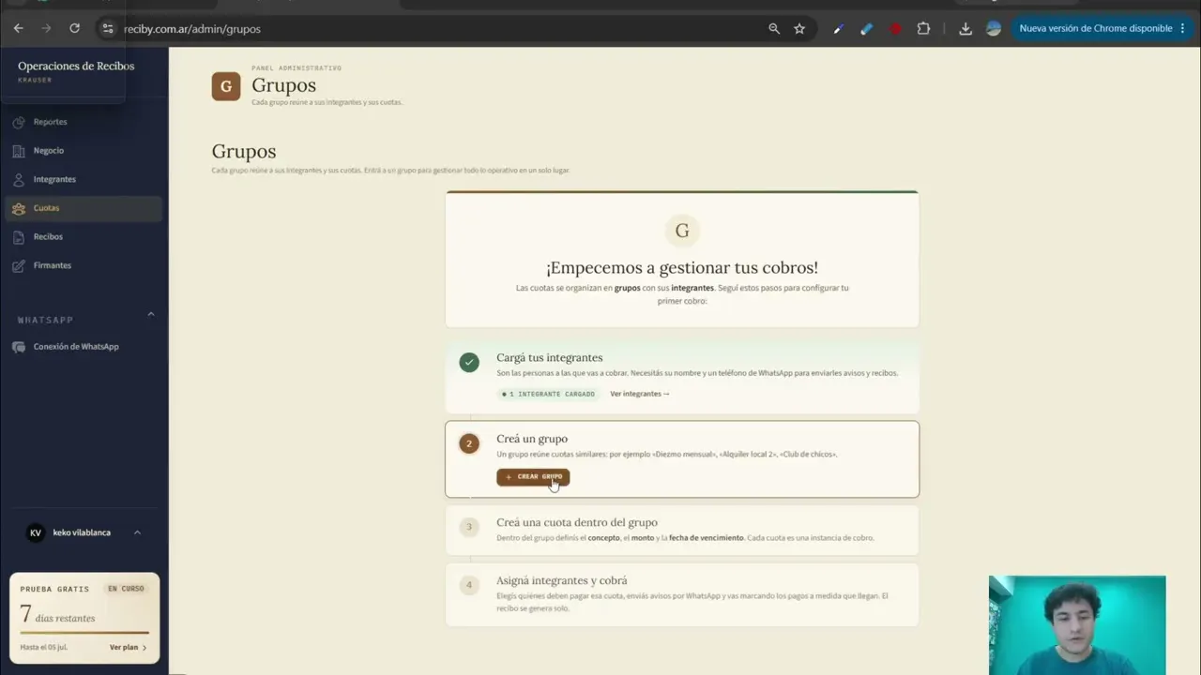Click the highlighter extension icon in Chrome toolbar
1201x675 pixels.
pos(867,28)
